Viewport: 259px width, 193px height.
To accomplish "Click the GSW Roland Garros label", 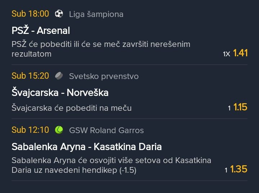I will pos(106,130).
